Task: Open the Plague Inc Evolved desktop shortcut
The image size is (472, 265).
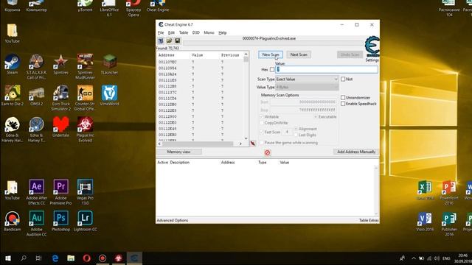Action: point(85,130)
